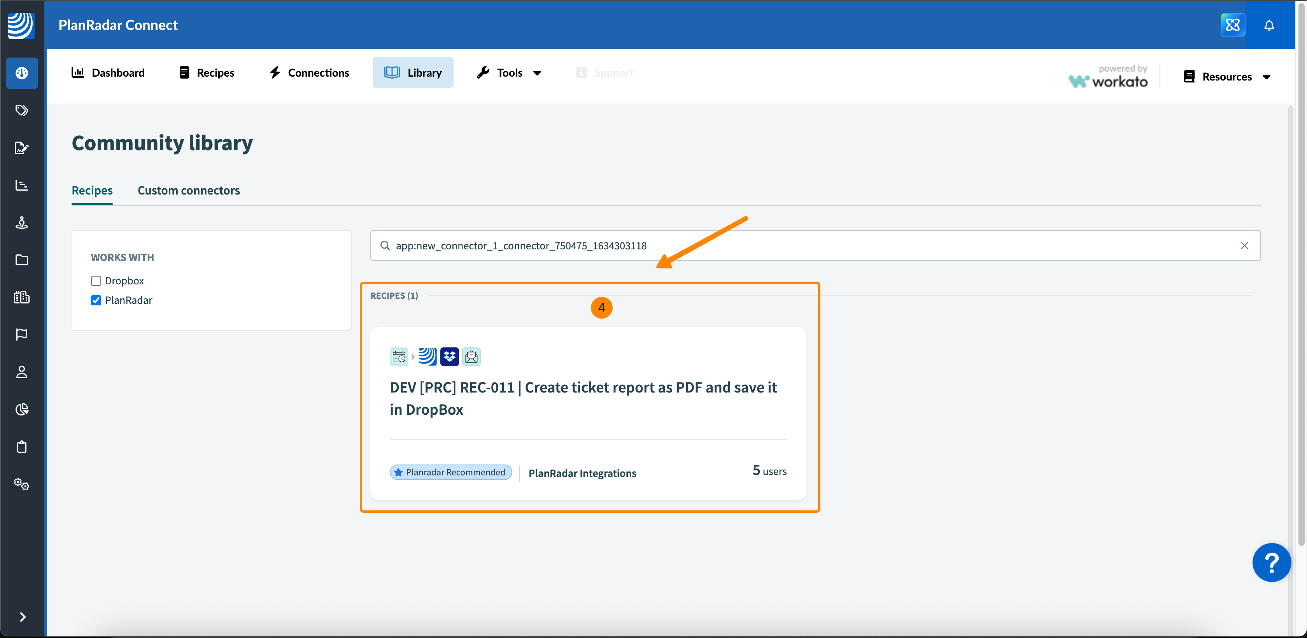Switch to the Custom connectors tab
This screenshot has height=638, width=1307.
(188, 190)
